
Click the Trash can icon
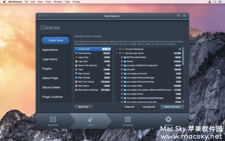[x=76, y=69]
